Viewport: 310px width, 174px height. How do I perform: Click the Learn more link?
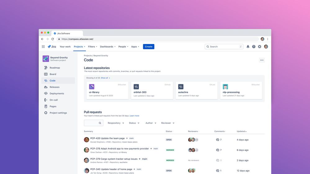point(134,116)
